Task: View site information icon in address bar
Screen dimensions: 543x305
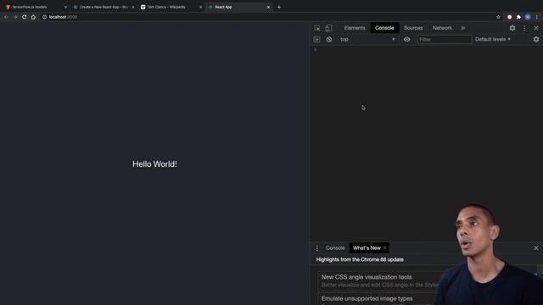Action: pyautogui.click(x=44, y=17)
